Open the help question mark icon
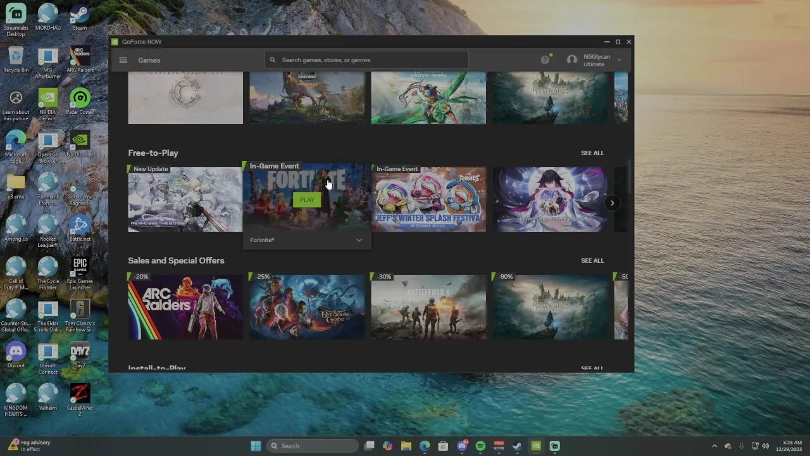 tap(545, 60)
